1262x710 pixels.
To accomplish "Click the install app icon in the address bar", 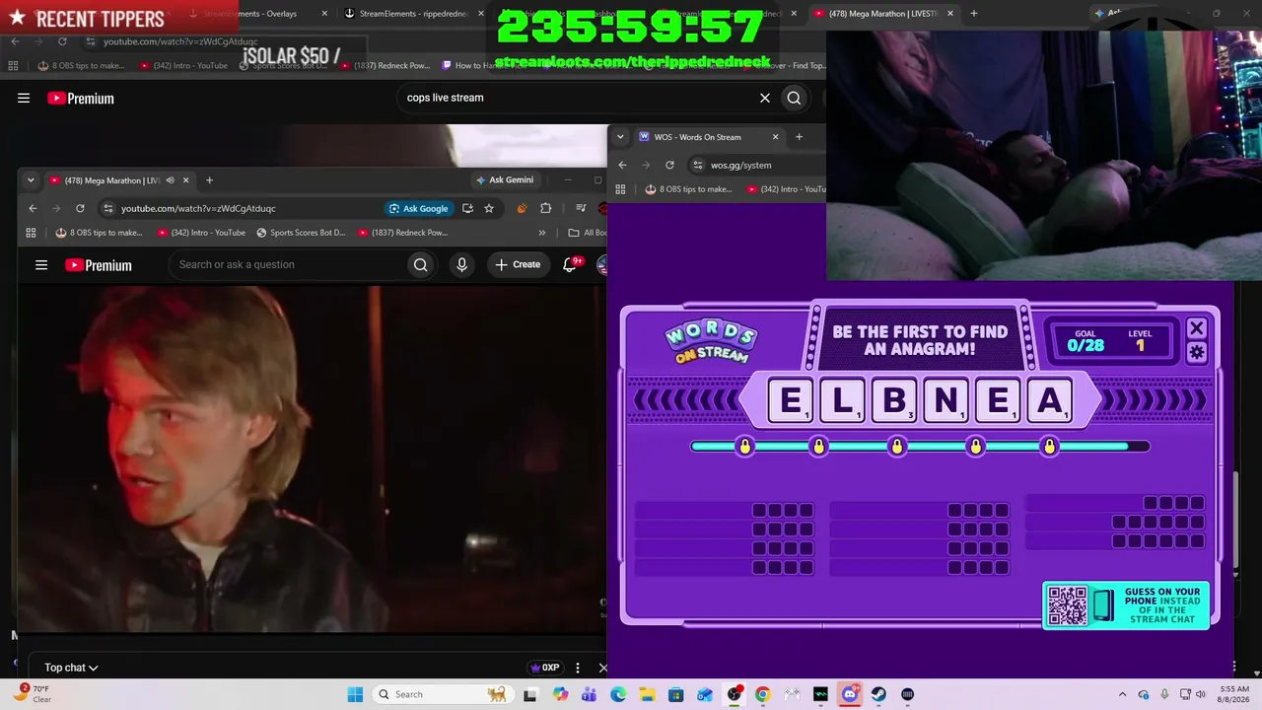I will 467,208.
